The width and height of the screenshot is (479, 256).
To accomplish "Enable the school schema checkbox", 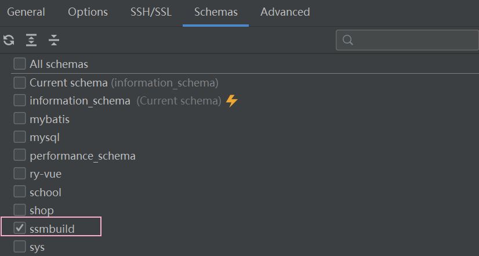I will tap(20, 192).
